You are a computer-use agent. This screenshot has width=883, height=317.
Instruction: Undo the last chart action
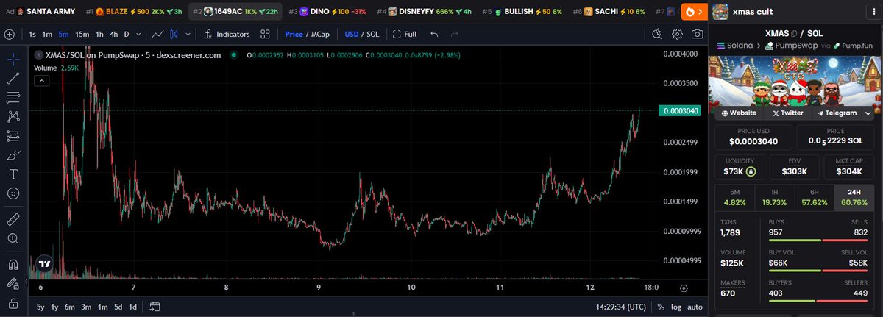(x=434, y=34)
